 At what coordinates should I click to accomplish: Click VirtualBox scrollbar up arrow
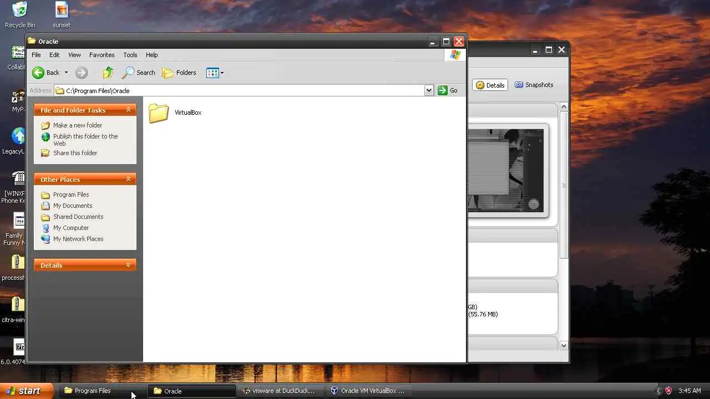pos(564,107)
